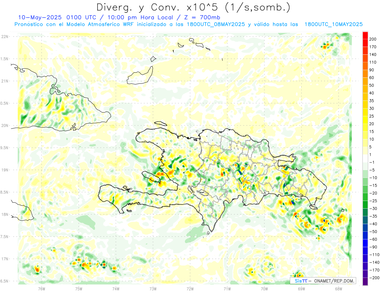Screen dimensions: 380x293
Task: Click the '-15' colorbar value
Action: point(373,185)
